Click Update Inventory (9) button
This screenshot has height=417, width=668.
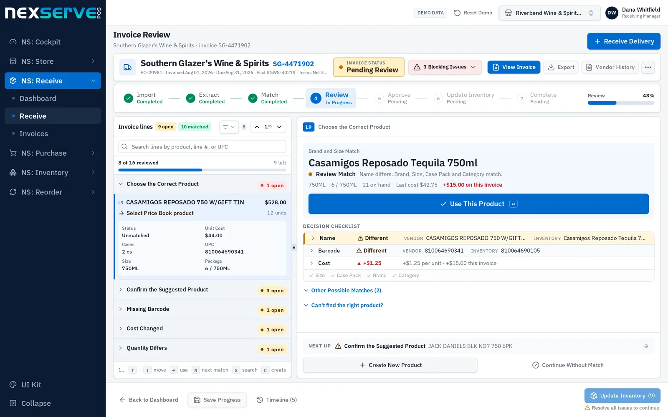tap(622, 396)
